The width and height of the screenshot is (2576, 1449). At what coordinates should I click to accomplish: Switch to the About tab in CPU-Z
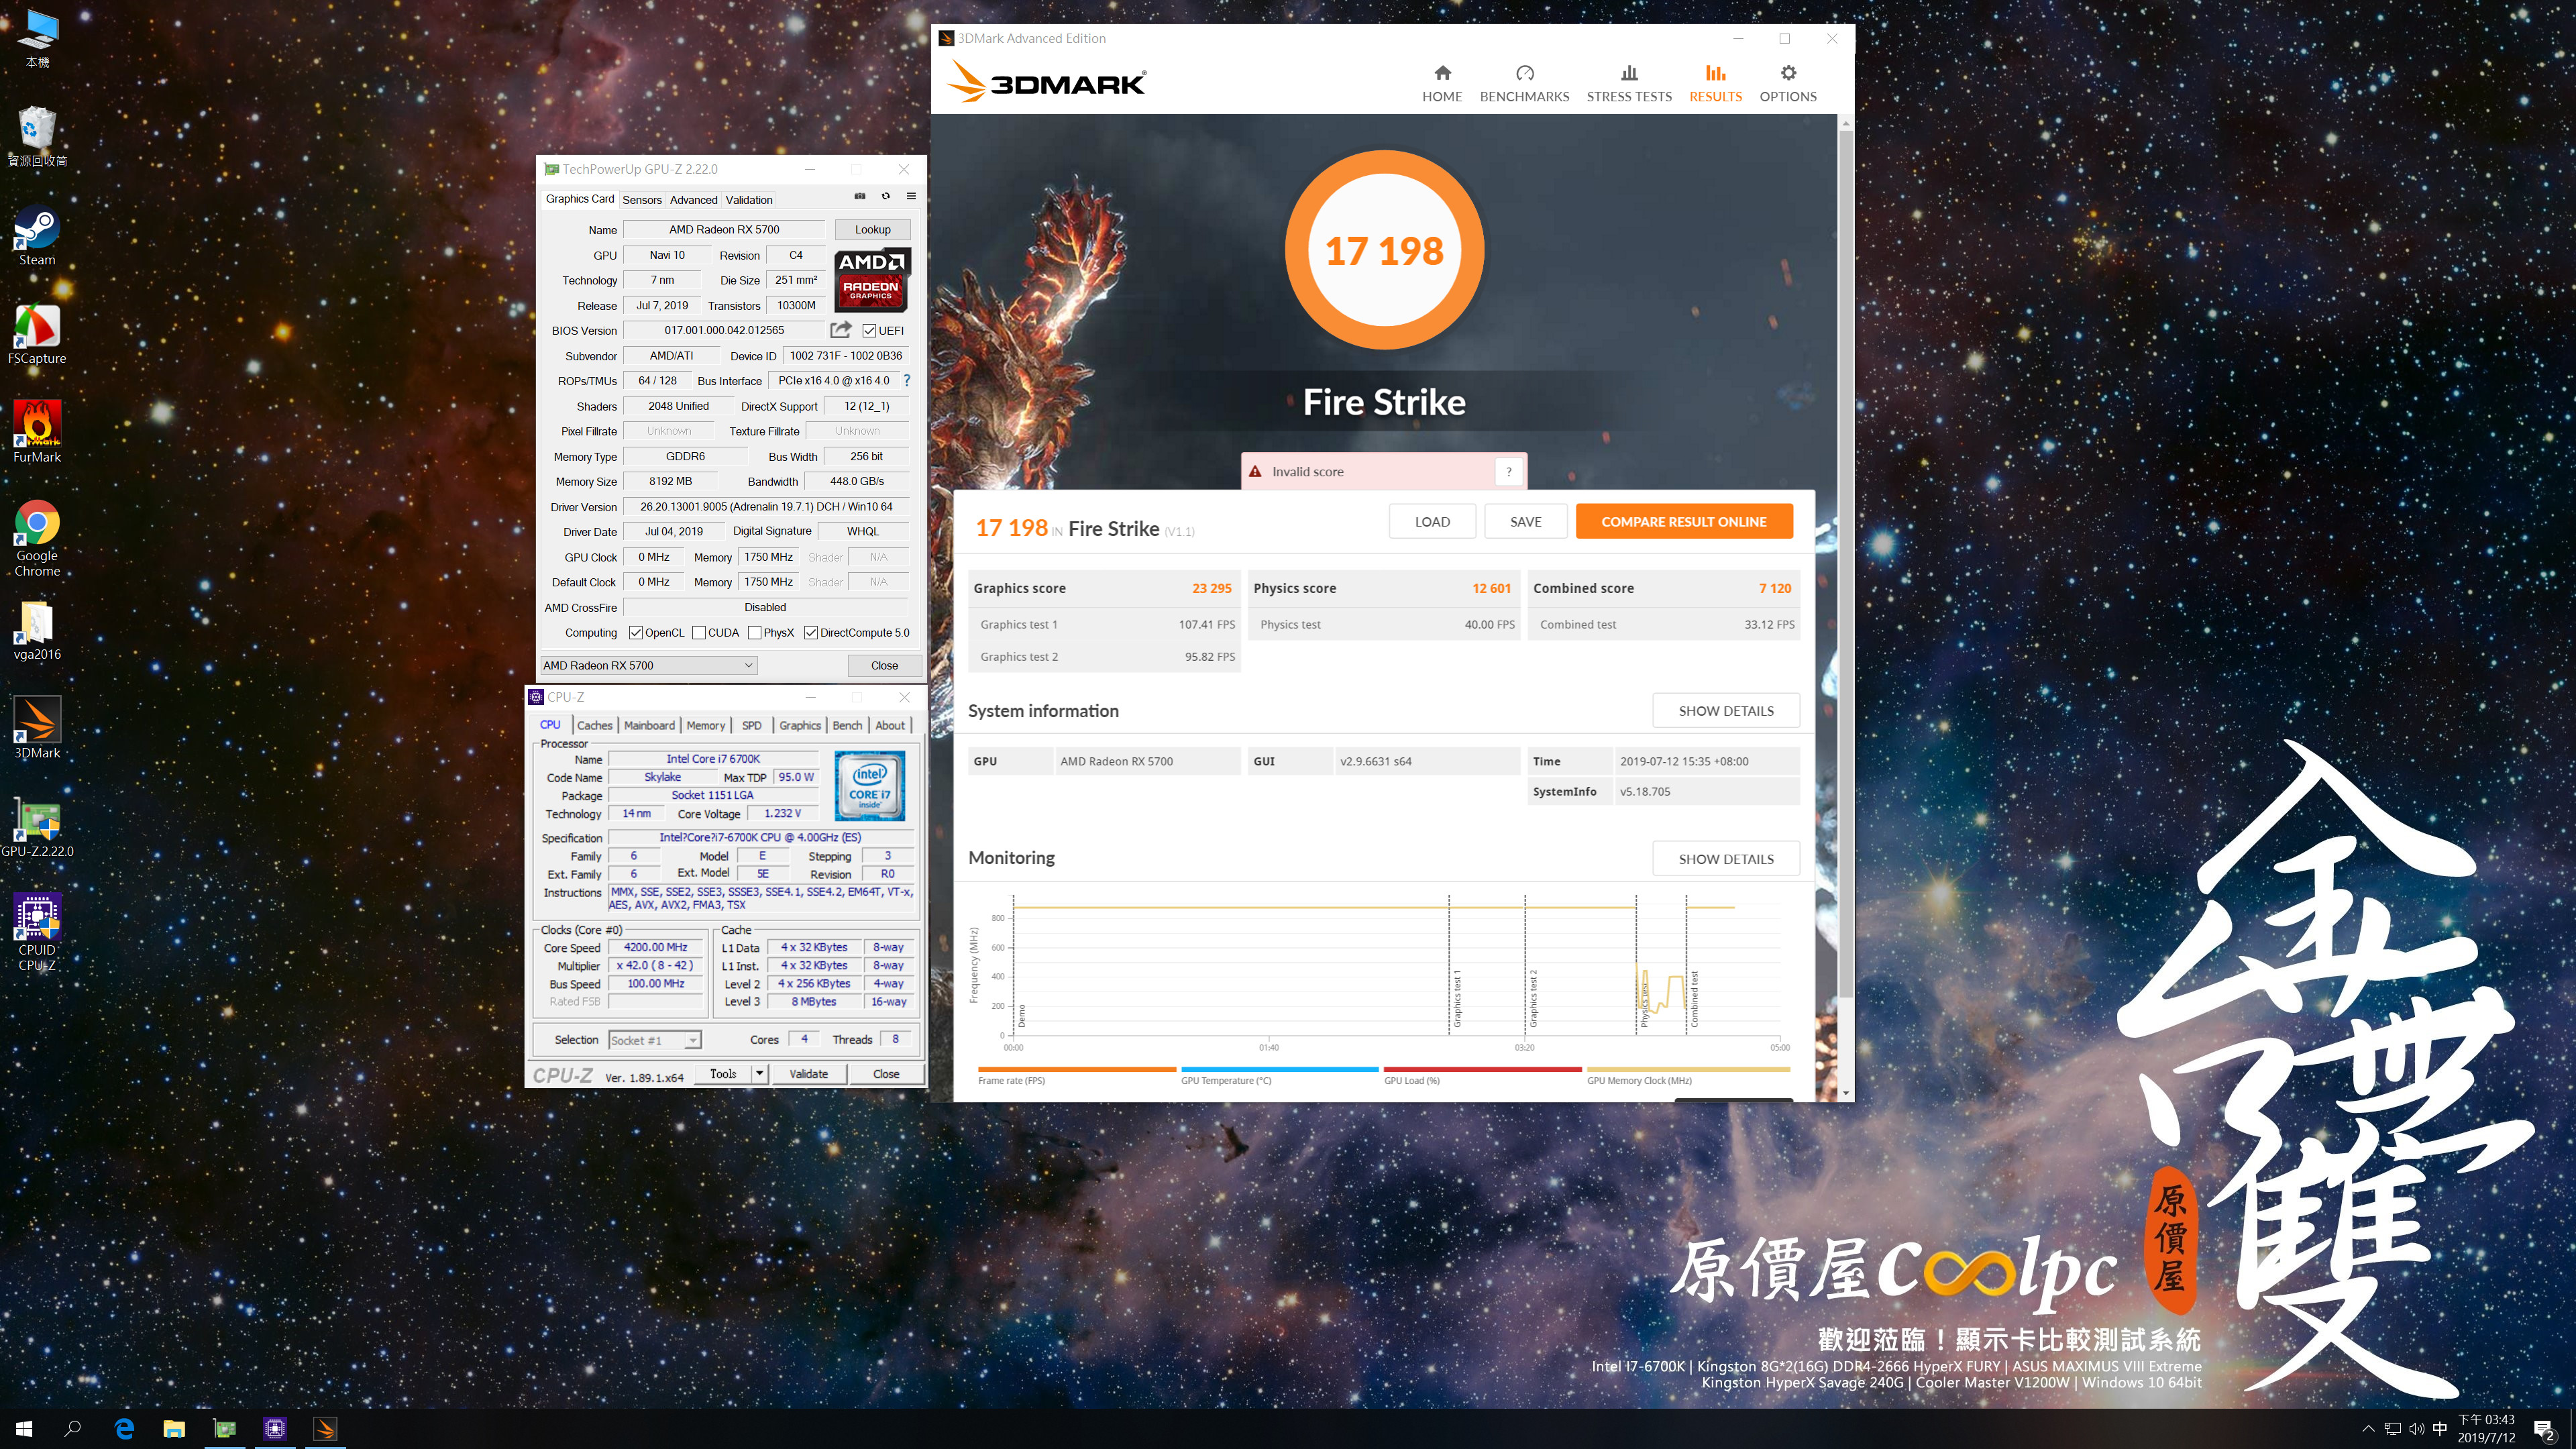[x=890, y=725]
